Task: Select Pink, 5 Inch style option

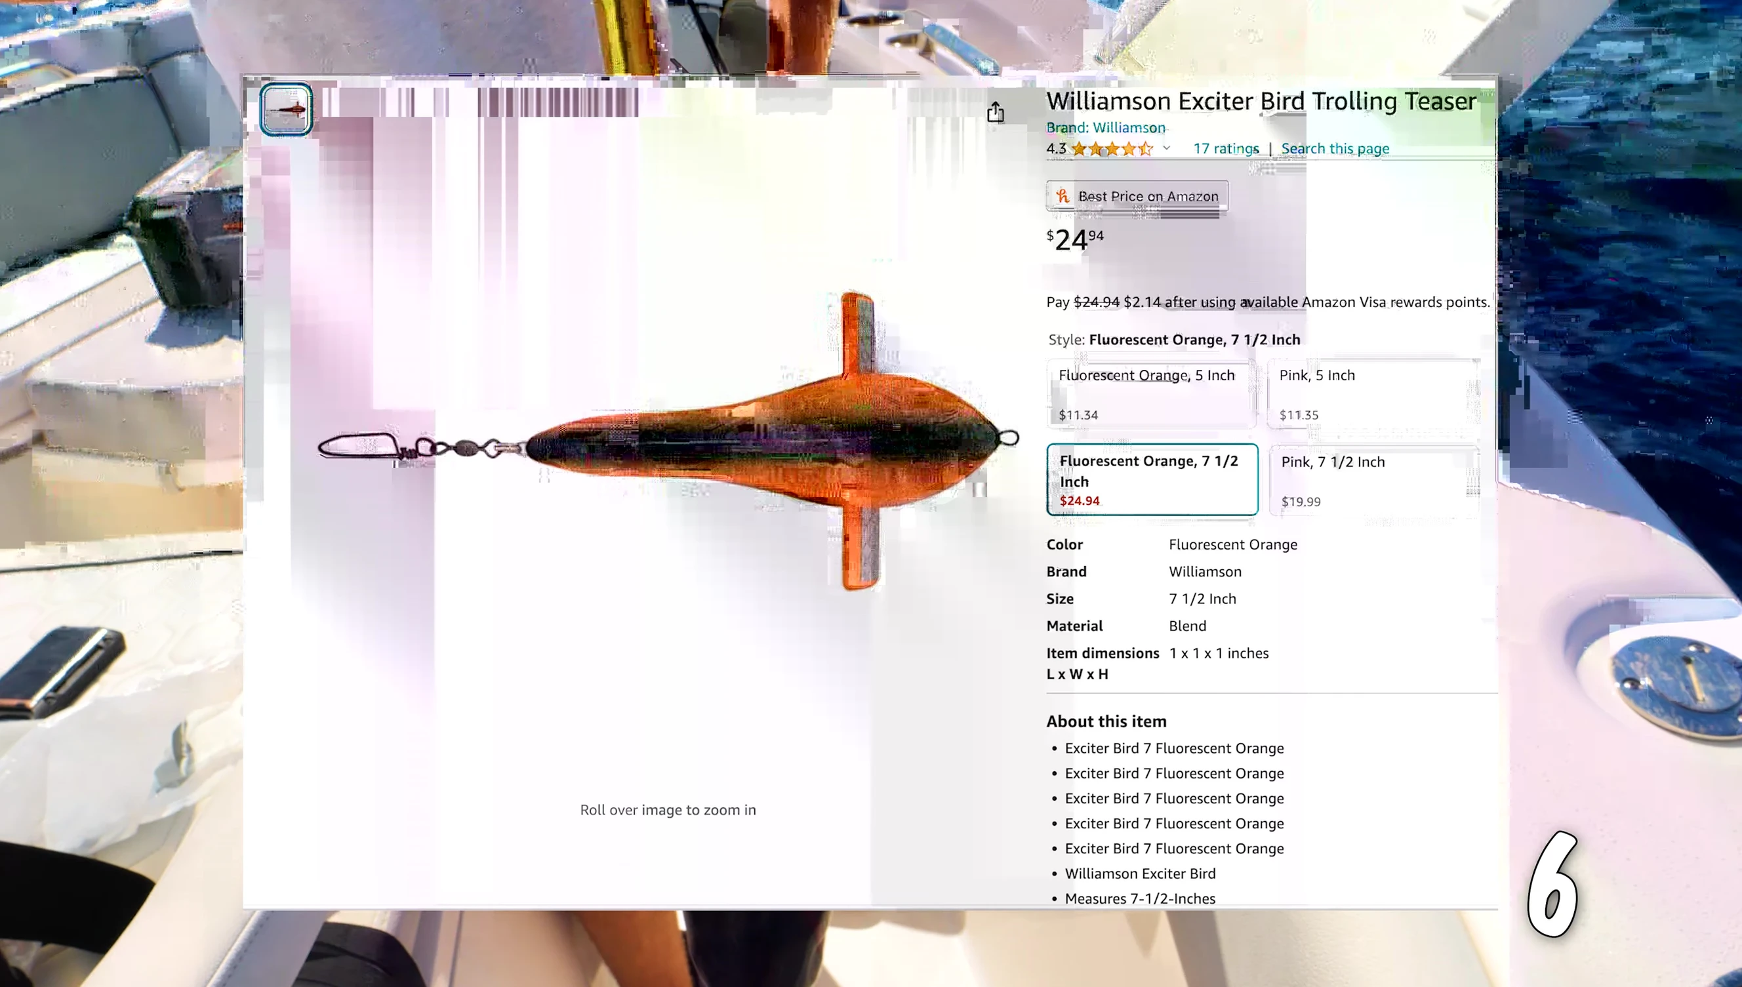Action: pos(1373,394)
